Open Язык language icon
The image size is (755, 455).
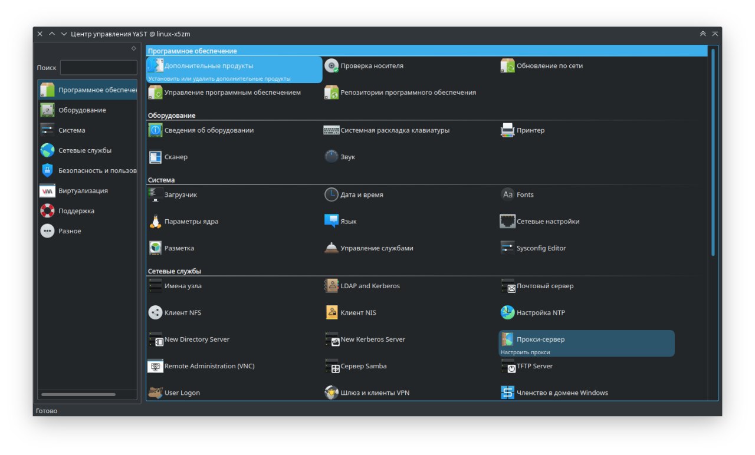(331, 222)
